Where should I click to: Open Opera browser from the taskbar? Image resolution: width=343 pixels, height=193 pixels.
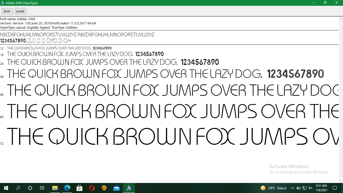[92, 188]
